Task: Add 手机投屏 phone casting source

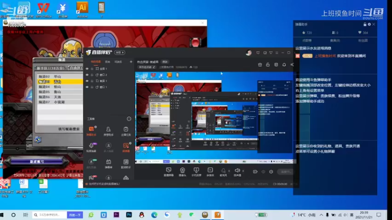Action: (196, 172)
